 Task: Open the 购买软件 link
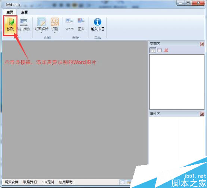(x=12, y=182)
